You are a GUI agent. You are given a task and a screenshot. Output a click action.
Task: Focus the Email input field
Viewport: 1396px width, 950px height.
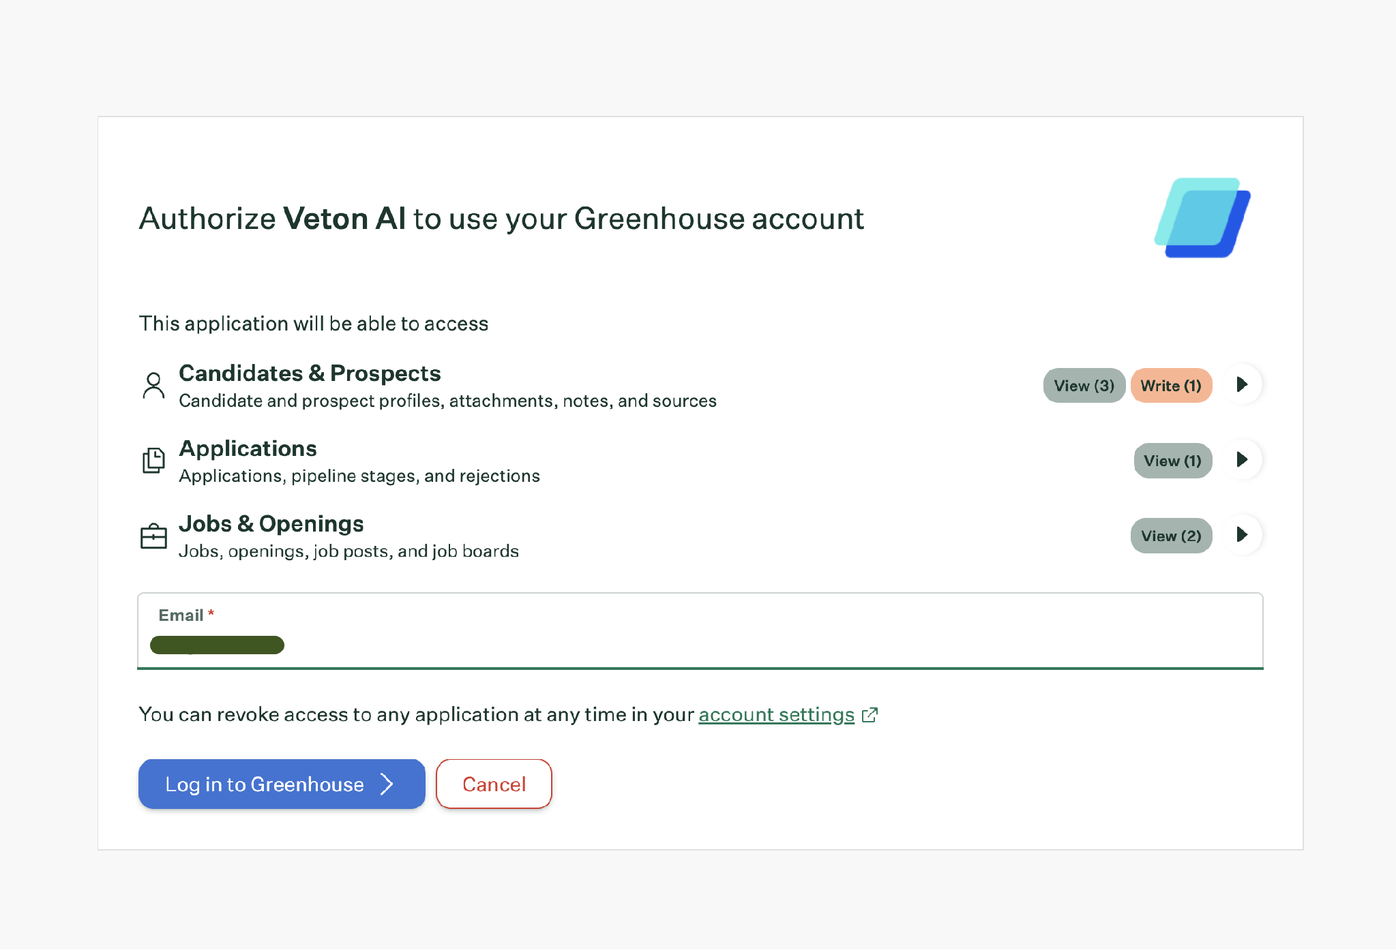coord(700,631)
